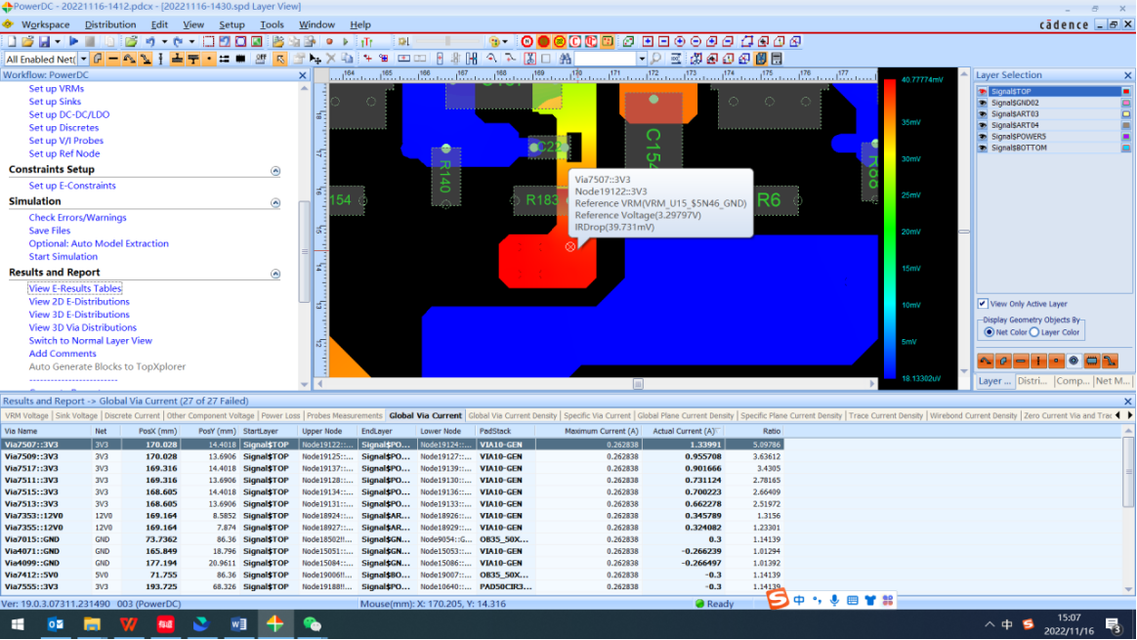Open the search field dropdown arrow
Viewport: 1137px width, 640px height.
[642, 59]
